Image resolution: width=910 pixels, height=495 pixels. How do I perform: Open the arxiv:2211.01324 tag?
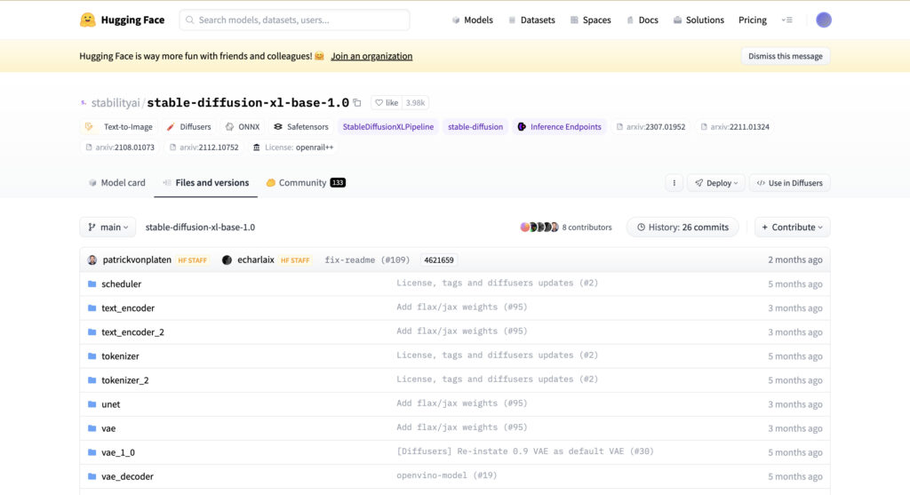[x=734, y=126]
